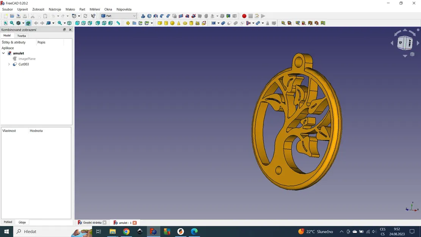Collapse the amulet document node
The image size is (421, 237).
[3, 53]
